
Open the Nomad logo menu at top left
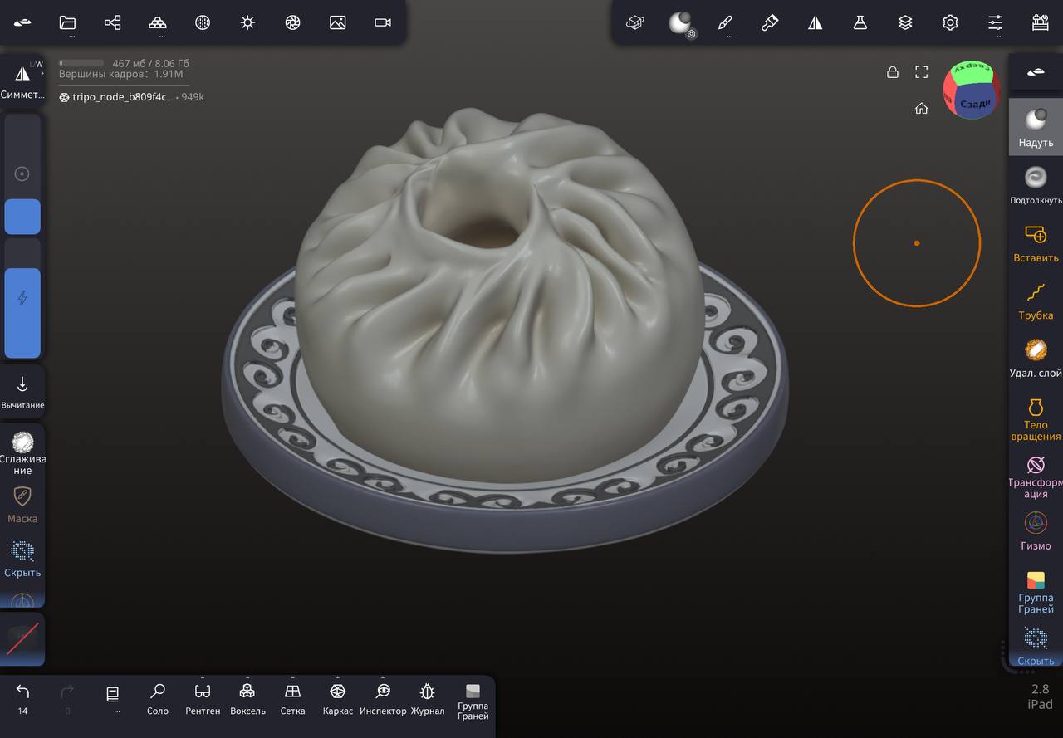click(x=22, y=22)
